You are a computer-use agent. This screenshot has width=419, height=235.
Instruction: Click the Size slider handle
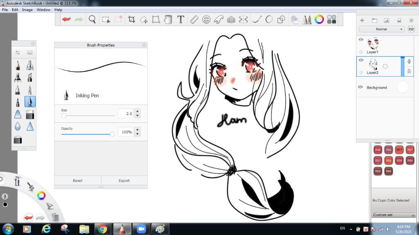[x=63, y=115]
